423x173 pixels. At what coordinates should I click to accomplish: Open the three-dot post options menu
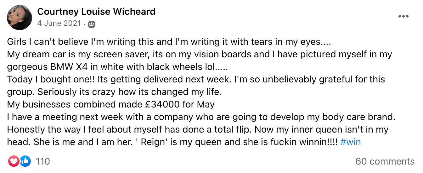tap(403, 17)
